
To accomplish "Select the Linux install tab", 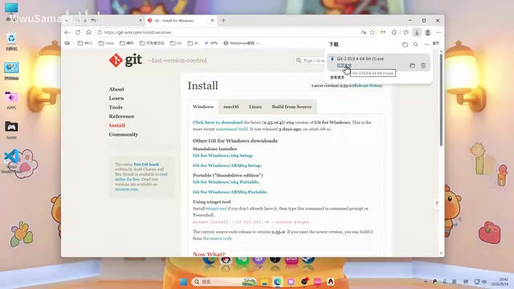I will (x=255, y=107).
